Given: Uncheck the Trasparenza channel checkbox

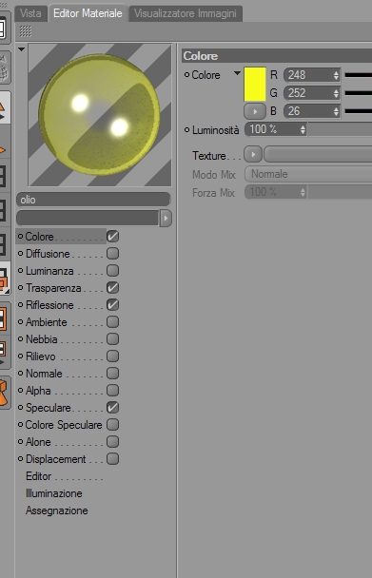Looking at the screenshot, I should click(x=112, y=287).
